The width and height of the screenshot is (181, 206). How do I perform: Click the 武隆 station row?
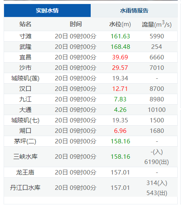click(x=91, y=47)
